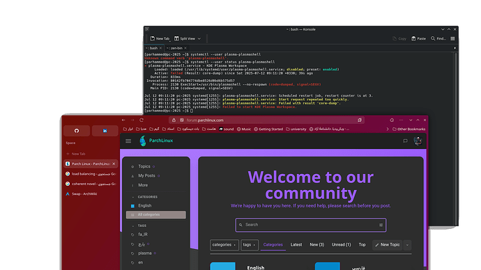Open the forum chat icon
This screenshot has width=481, height=270.
pyautogui.click(x=405, y=141)
